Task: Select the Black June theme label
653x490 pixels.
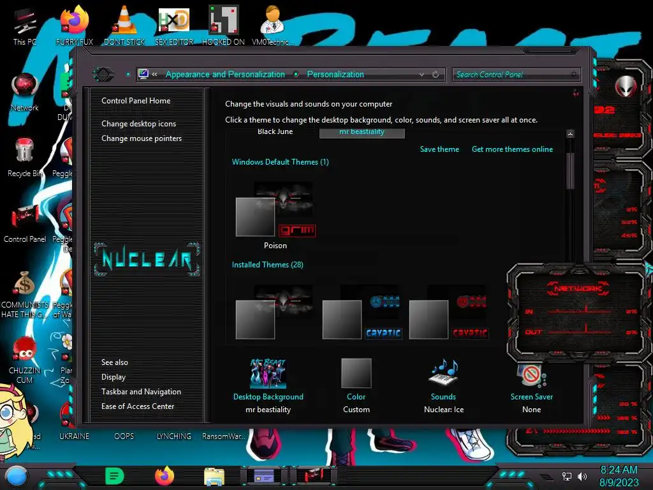Action: tap(275, 131)
